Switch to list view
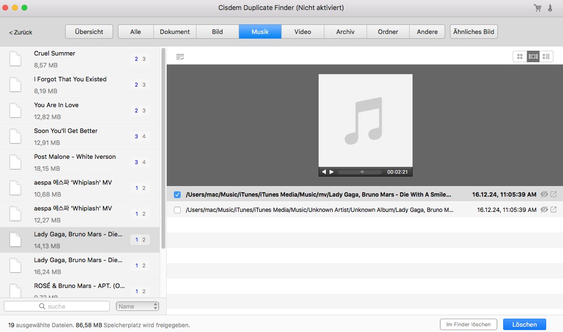This screenshot has width=563, height=332. click(546, 56)
